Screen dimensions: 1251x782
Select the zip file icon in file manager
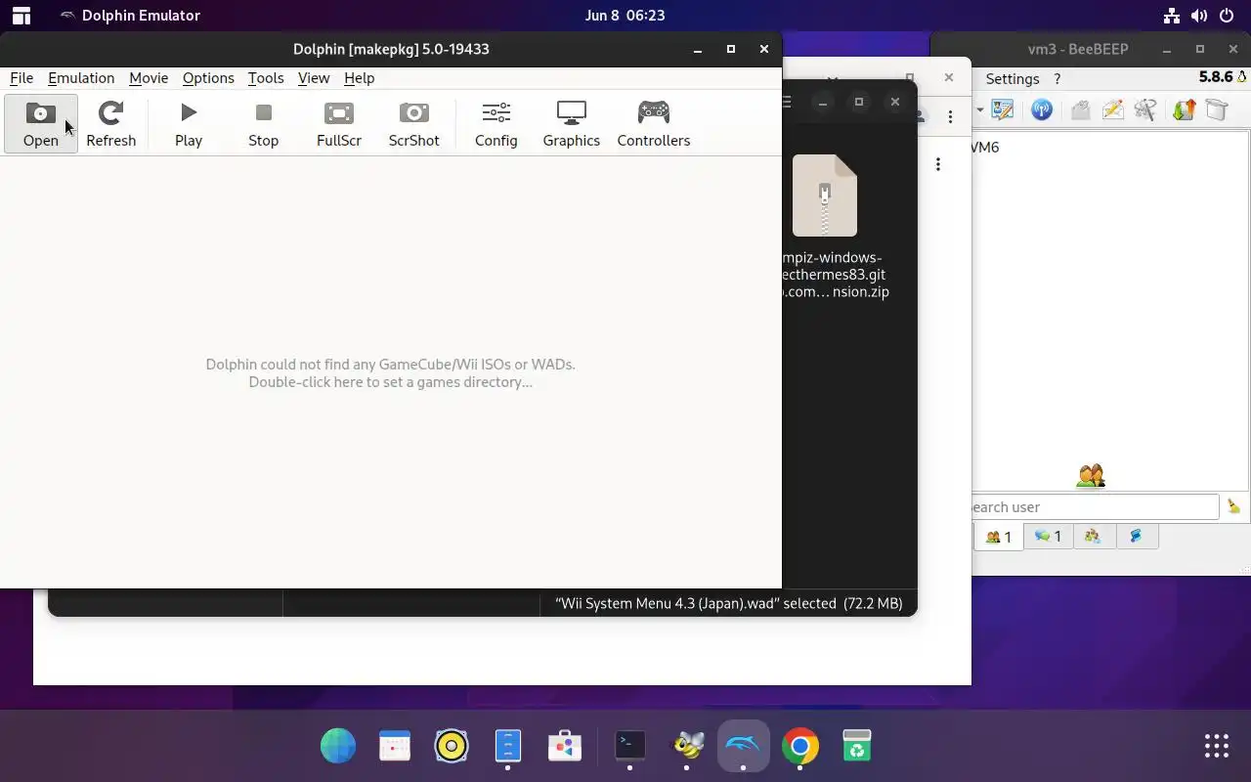pos(824,195)
